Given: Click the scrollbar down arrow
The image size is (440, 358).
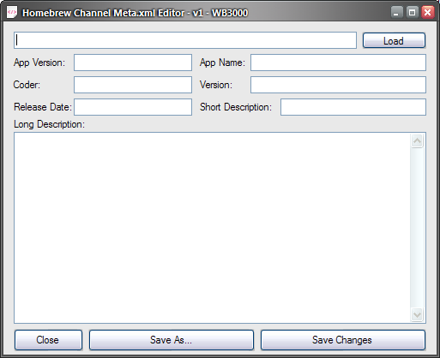Looking at the screenshot, I should click(417, 315).
